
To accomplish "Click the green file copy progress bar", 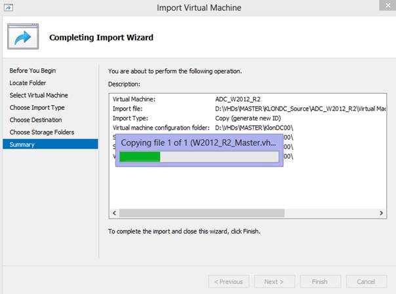I will 199,157.
